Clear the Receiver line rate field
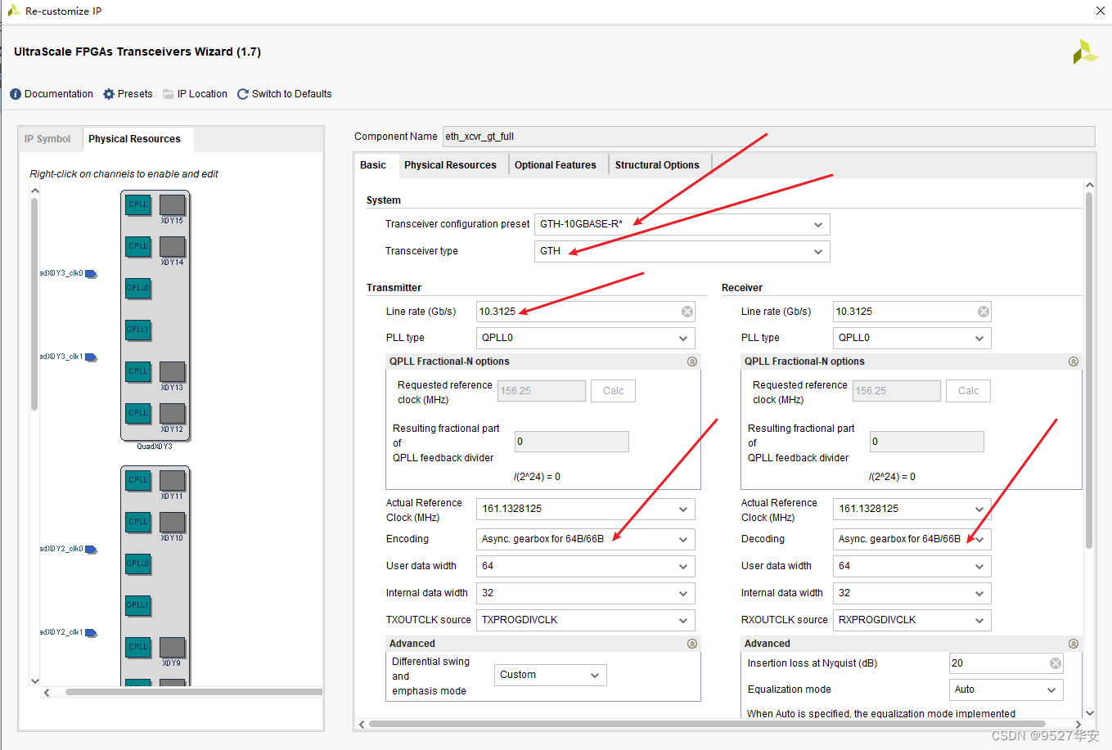 pyautogui.click(x=984, y=312)
